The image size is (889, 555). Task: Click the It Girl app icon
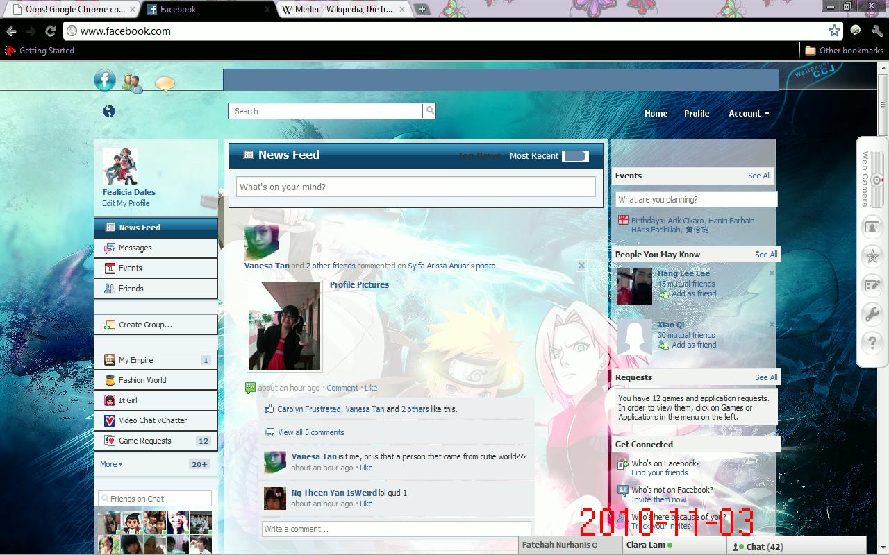(110, 400)
